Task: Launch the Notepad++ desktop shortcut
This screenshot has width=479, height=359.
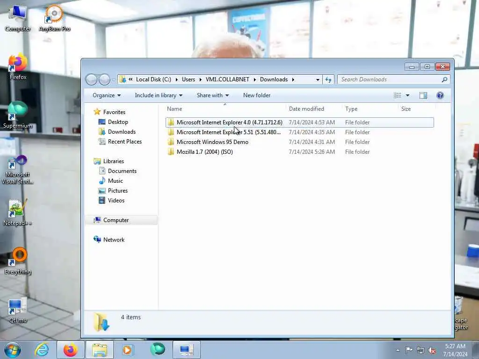Action: (x=18, y=213)
